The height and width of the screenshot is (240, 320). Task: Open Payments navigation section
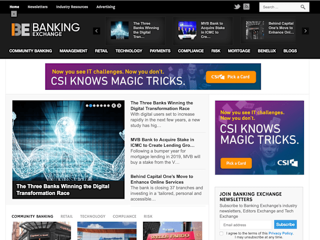160,51
